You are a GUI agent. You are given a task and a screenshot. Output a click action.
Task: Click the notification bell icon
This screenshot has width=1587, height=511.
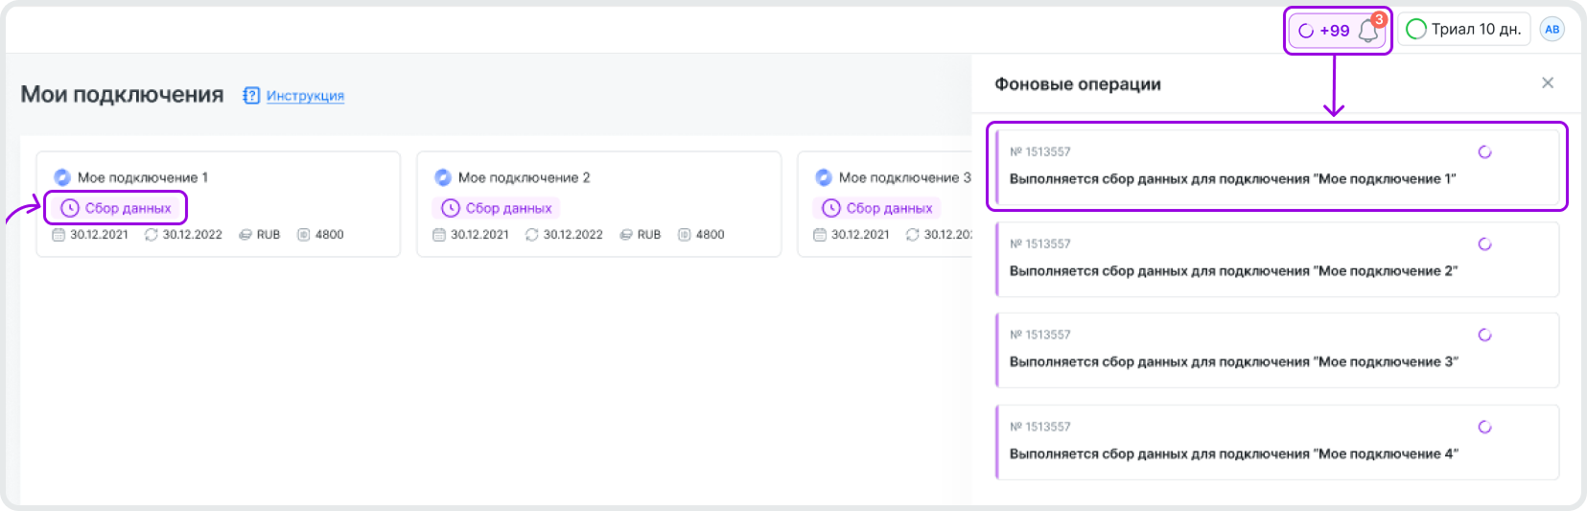[x=1368, y=31]
